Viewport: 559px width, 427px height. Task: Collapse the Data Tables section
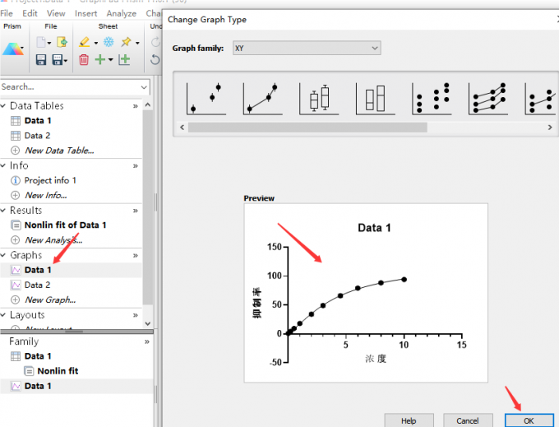point(3,105)
